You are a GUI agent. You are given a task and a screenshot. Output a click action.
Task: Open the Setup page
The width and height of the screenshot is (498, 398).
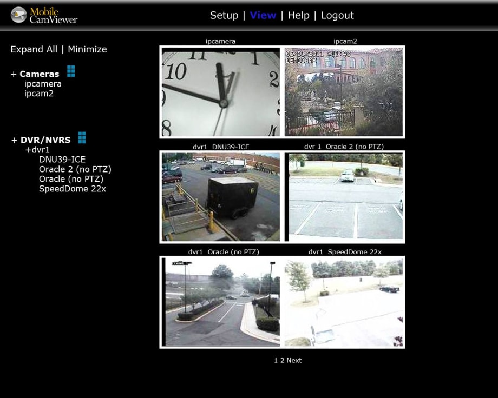(x=224, y=15)
